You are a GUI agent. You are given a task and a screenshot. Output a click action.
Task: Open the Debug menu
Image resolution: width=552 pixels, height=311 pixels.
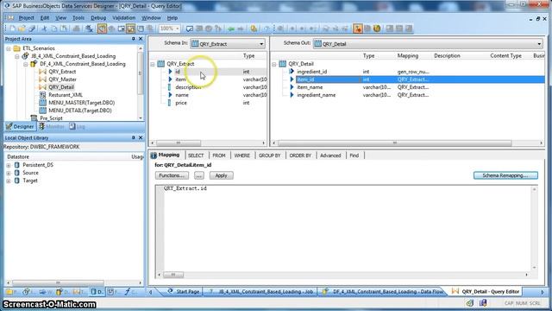coord(98,17)
